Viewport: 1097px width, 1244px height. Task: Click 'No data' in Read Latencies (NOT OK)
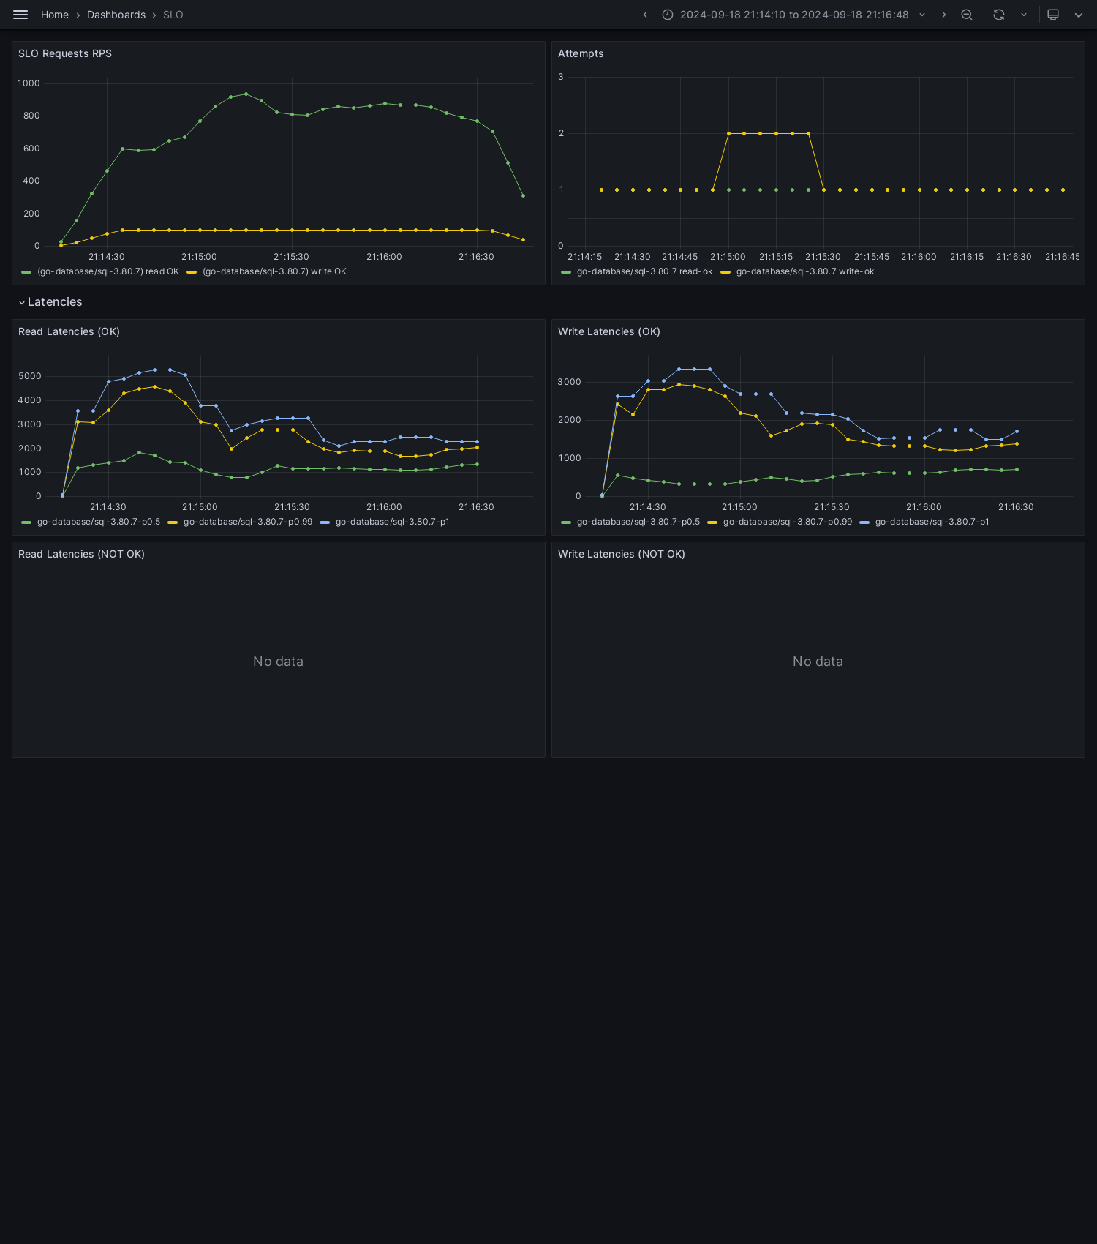[x=278, y=662]
